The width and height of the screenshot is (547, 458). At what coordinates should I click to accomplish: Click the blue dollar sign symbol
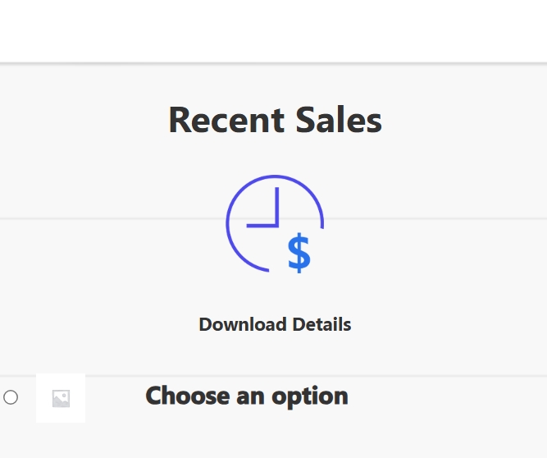click(299, 253)
